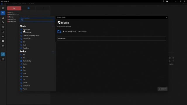
Task: Open the help question-mark sidebar icon
Action: pos(3,59)
